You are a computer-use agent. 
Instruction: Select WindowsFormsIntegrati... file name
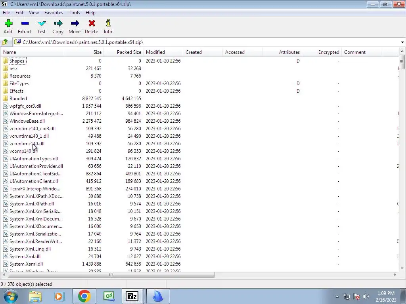[36, 113]
